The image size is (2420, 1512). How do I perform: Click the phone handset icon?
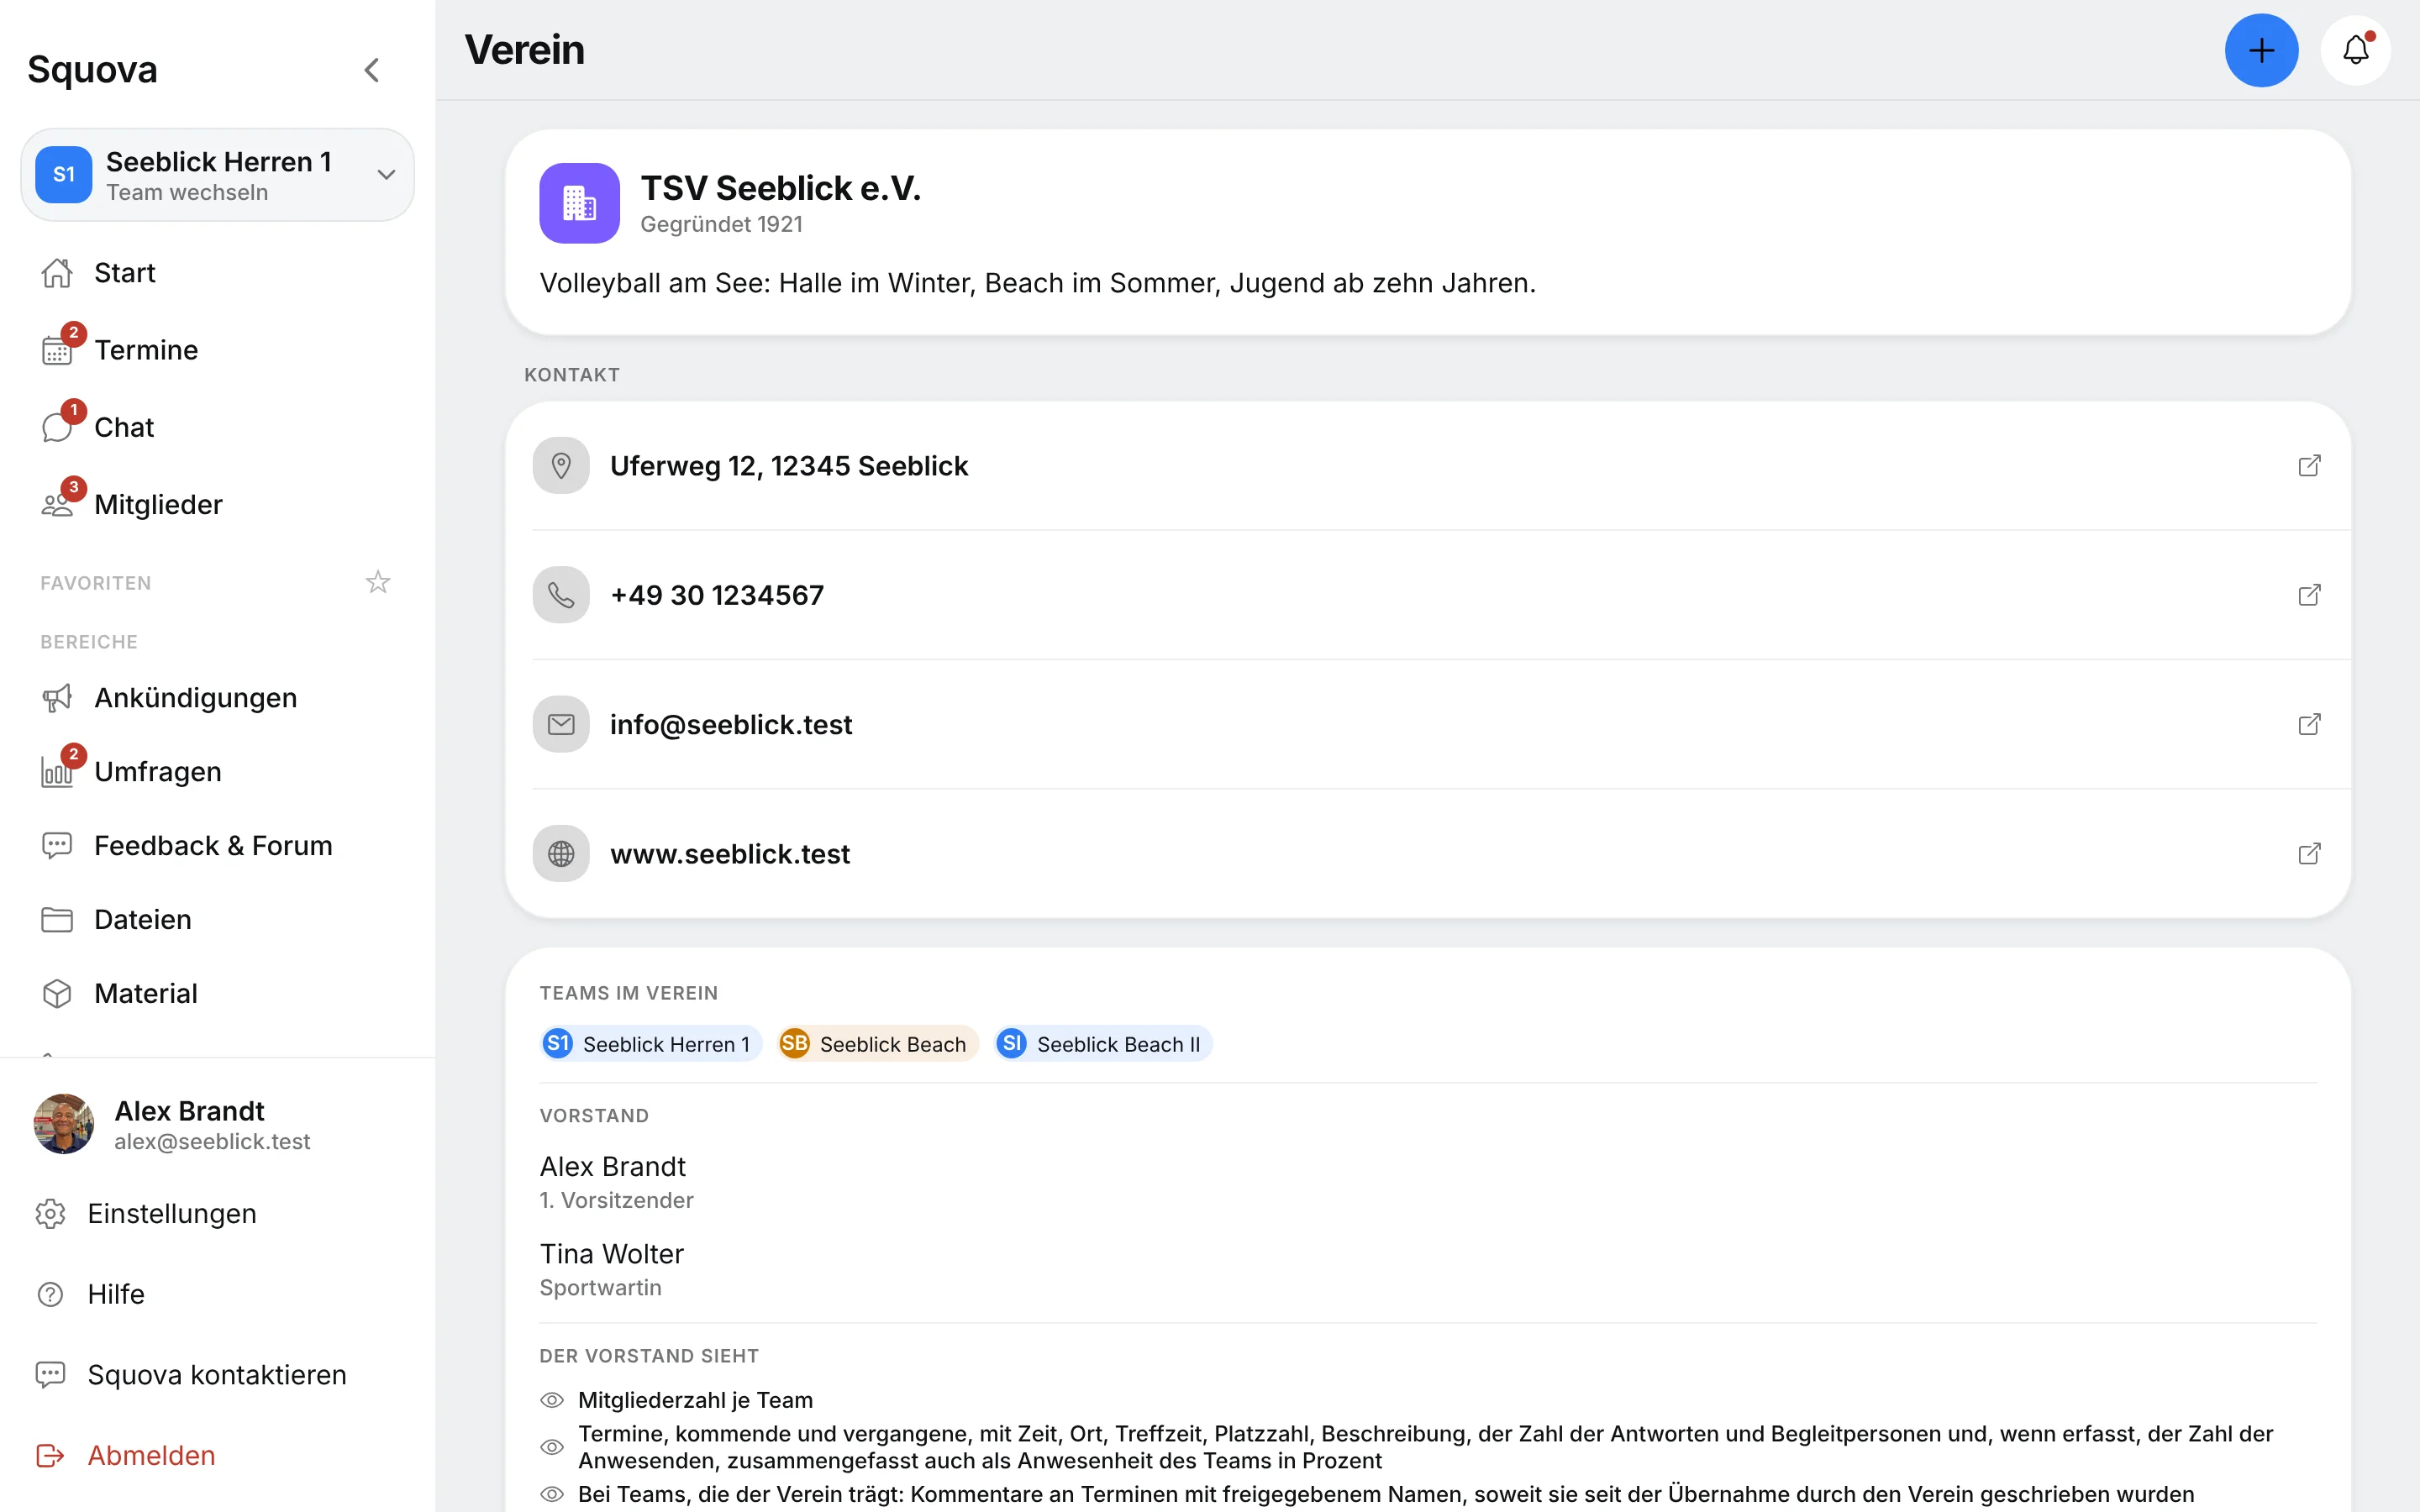pos(561,595)
